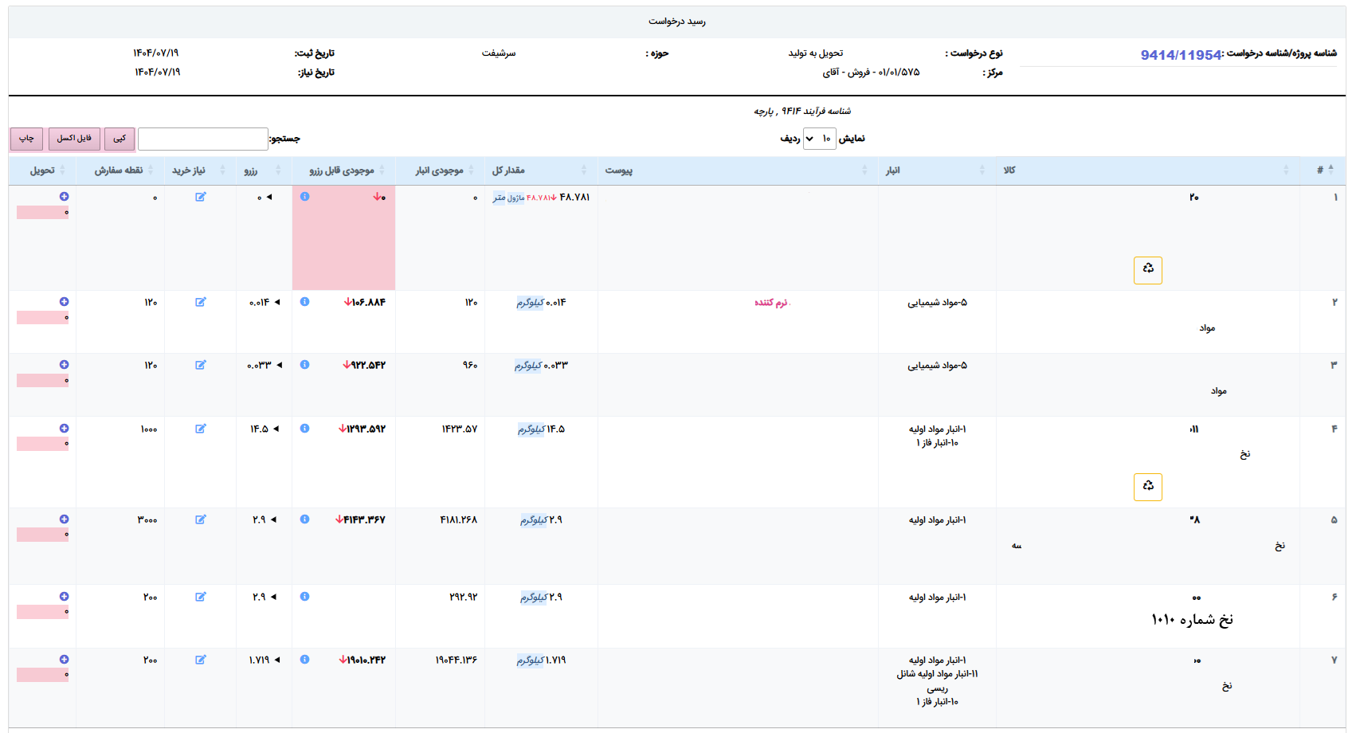
Task: Click the چاپ print button
Action: pos(26,139)
